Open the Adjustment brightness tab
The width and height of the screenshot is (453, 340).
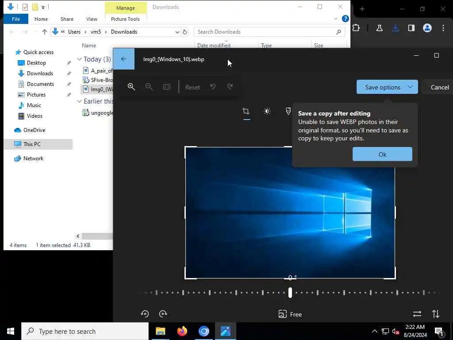[267, 111]
